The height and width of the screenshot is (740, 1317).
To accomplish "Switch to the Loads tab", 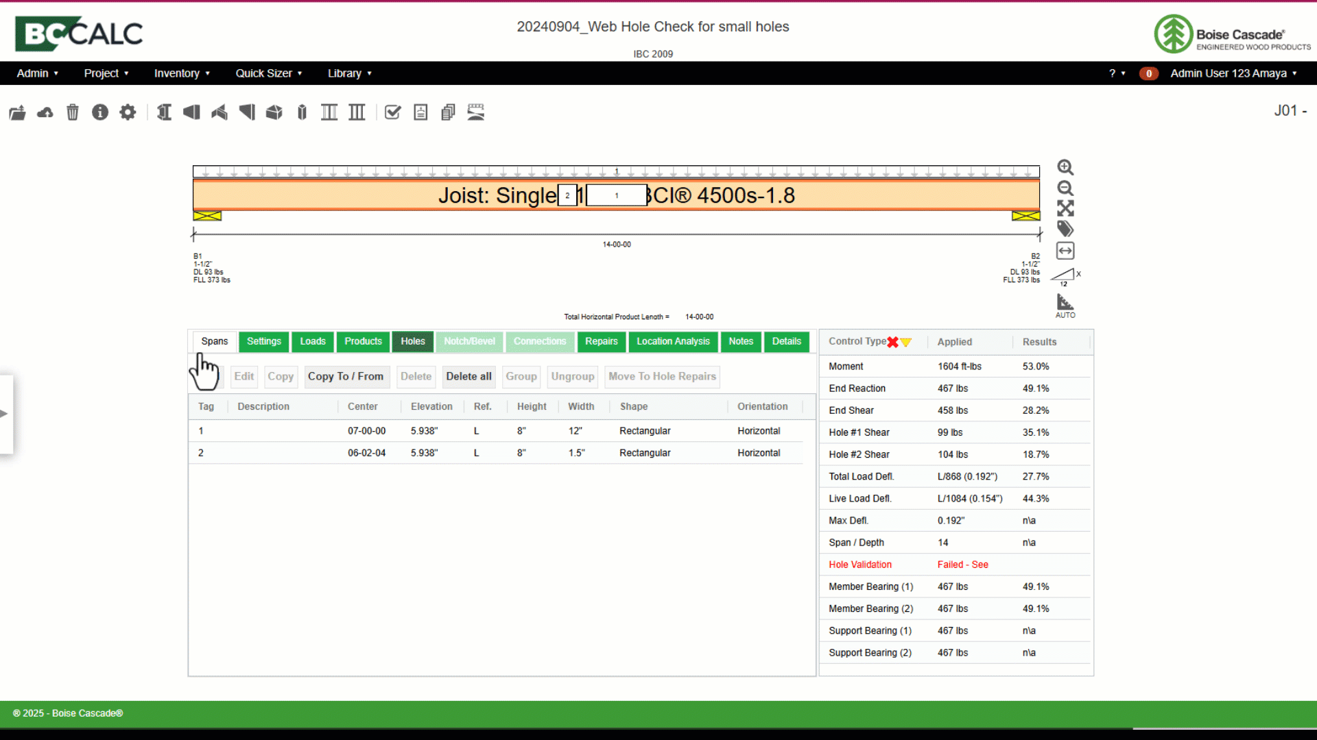I will pos(313,341).
